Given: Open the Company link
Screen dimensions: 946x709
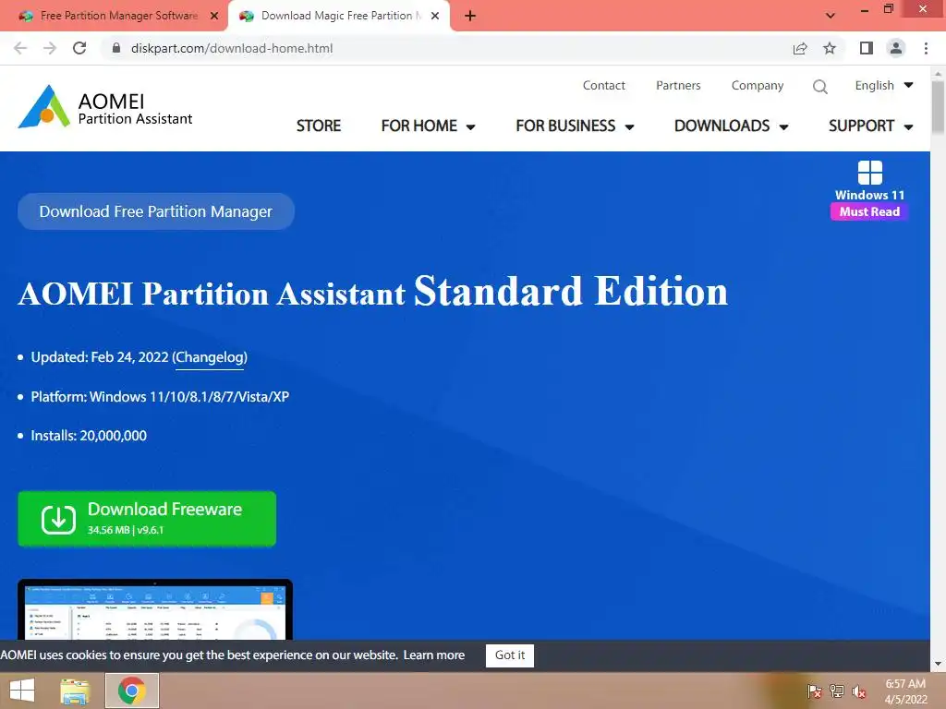Looking at the screenshot, I should pos(758,86).
